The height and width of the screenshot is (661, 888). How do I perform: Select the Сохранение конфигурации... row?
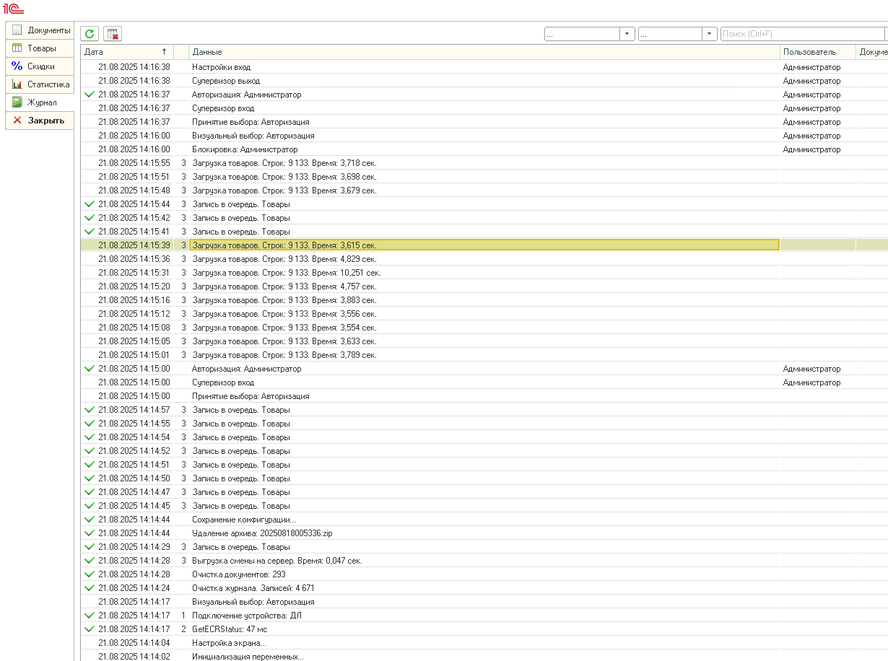(x=484, y=520)
